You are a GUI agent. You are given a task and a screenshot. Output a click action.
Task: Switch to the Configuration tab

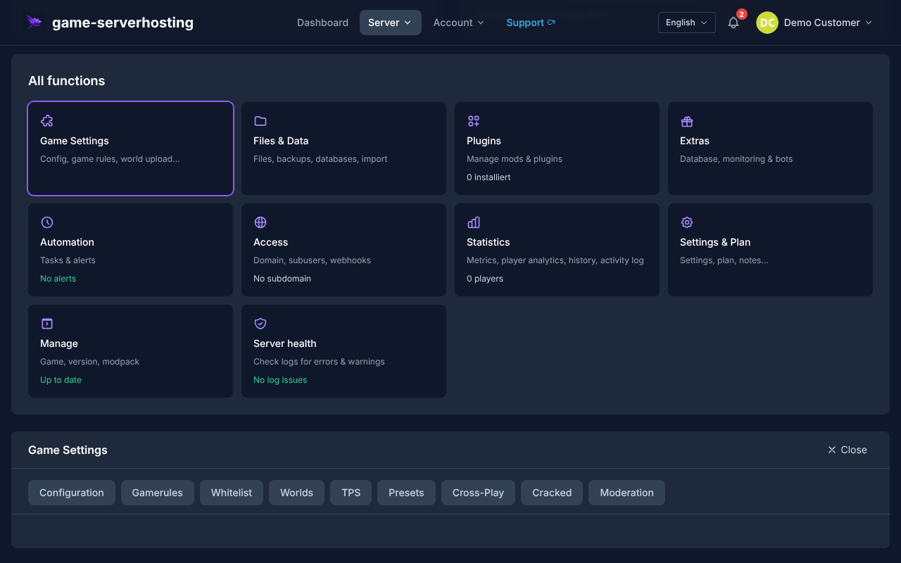72,493
